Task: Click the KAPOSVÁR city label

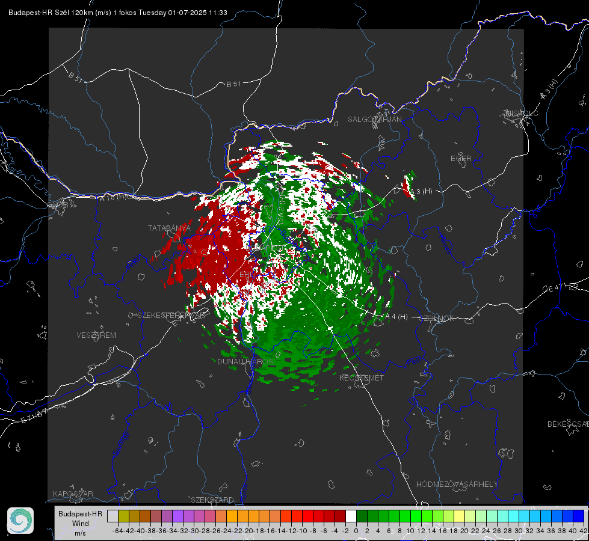Action: click(73, 494)
